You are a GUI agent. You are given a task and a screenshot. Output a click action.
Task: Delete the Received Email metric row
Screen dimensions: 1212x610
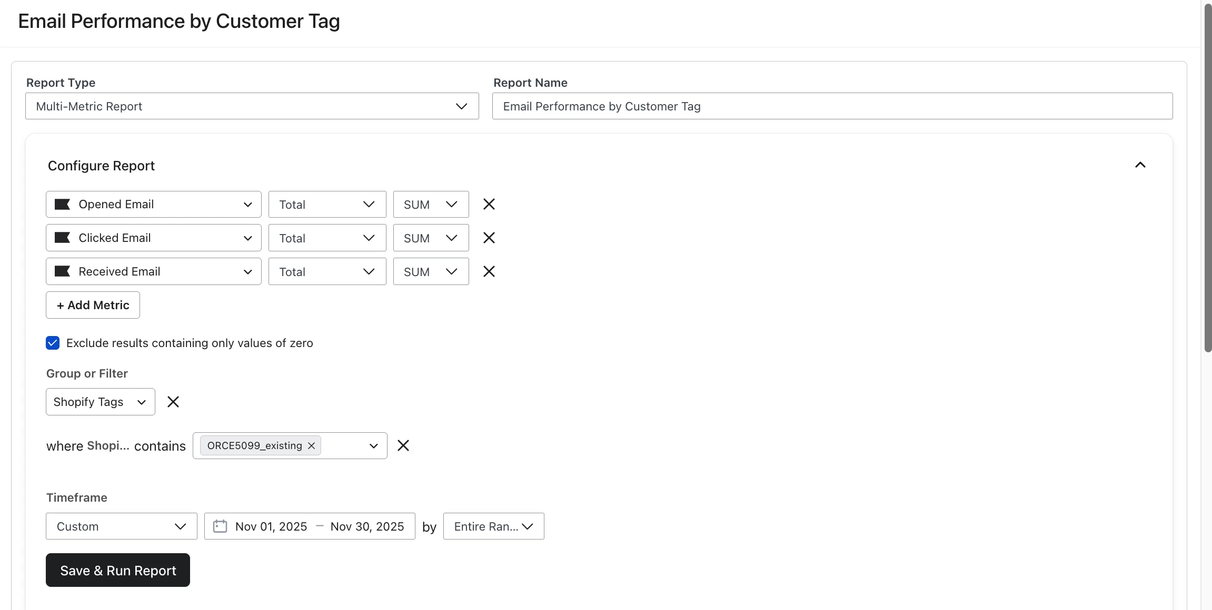(x=489, y=271)
